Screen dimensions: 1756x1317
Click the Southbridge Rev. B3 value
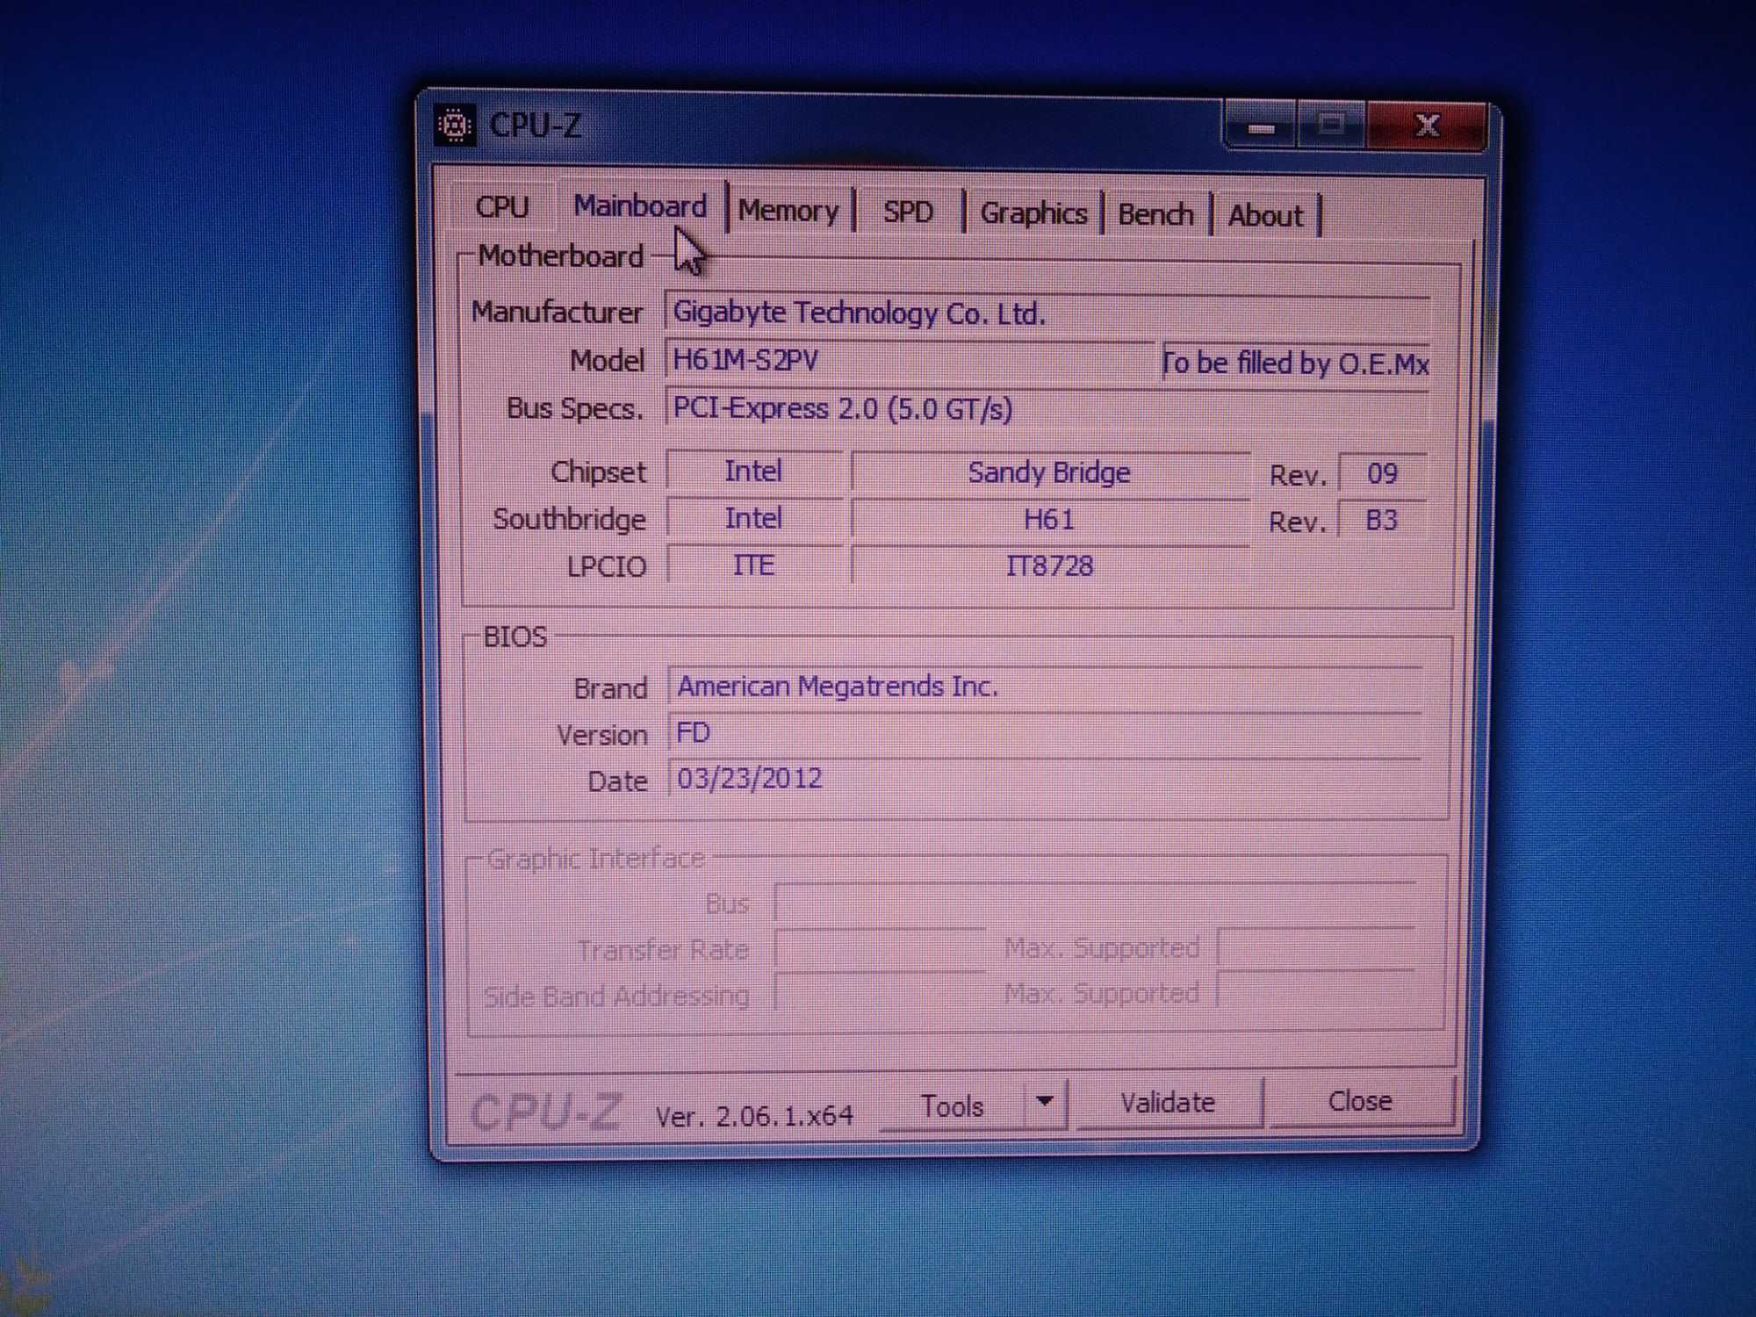point(1383,521)
